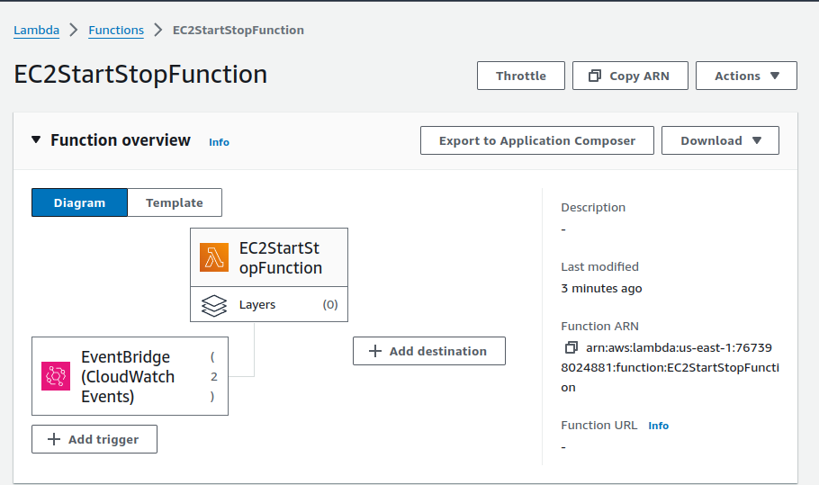Click the plus icon in Add trigger
Viewport: 819px width, 485px height.
(54, 439)
